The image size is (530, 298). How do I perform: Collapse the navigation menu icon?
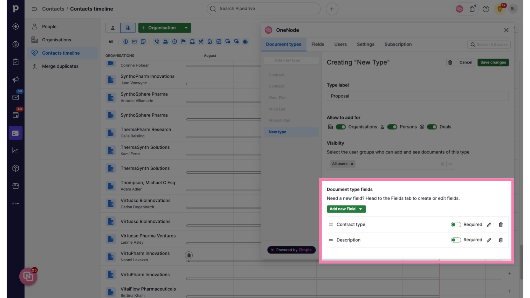pos(35,9)
